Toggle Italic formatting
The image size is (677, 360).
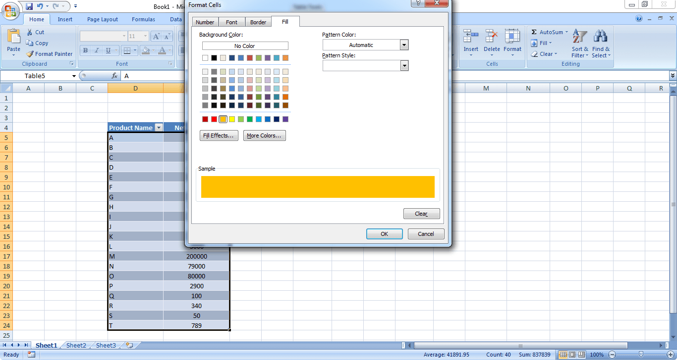[x=96, y=50]
